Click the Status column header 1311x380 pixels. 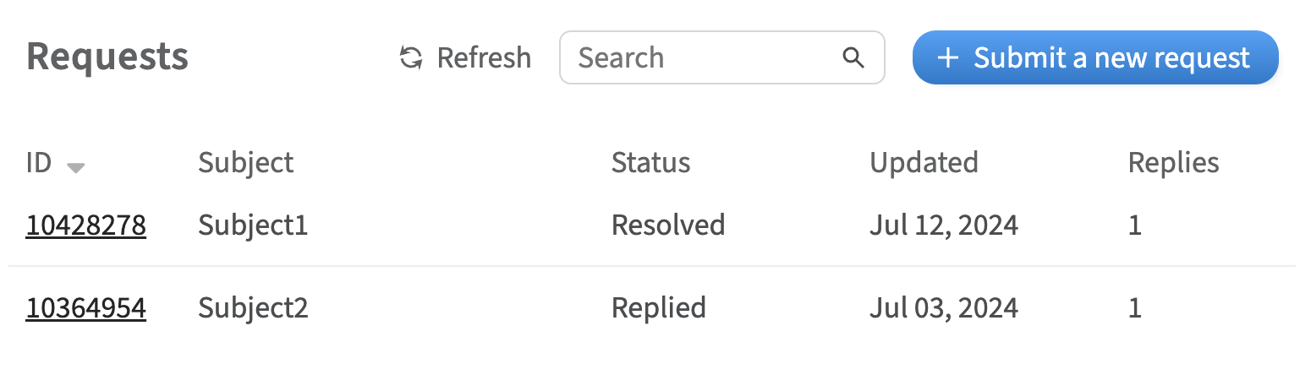point(650,162)
